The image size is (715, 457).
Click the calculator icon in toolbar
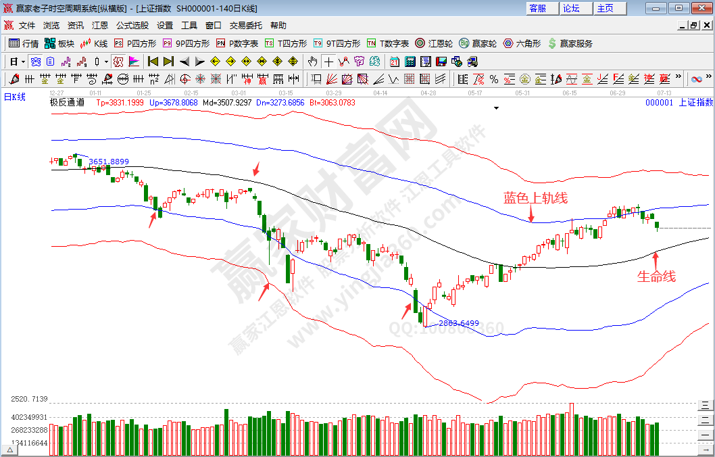pyautogui.click(x=408, y=62)
